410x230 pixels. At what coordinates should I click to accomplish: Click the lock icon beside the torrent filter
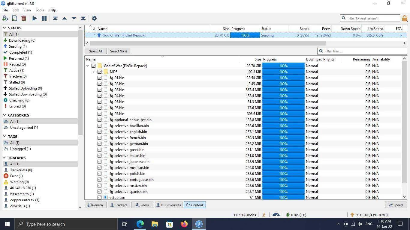point(405,19)
